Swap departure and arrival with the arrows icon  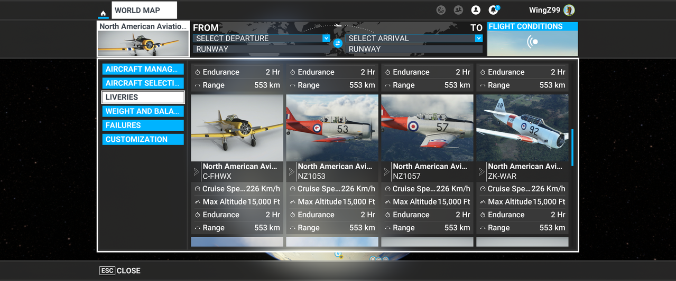338,43
